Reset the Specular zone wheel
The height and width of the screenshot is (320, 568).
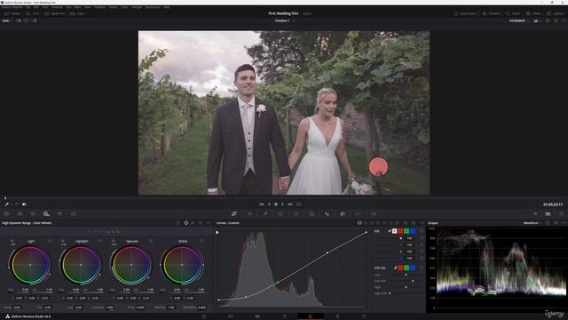[151, 241]
